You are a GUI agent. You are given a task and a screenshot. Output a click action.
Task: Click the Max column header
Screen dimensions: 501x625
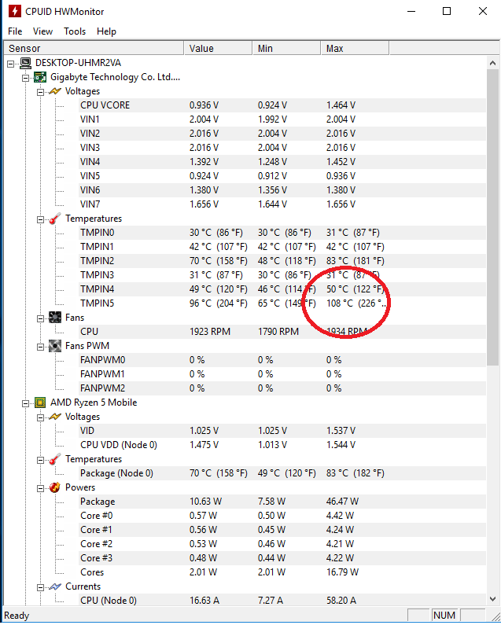[355, 48]
